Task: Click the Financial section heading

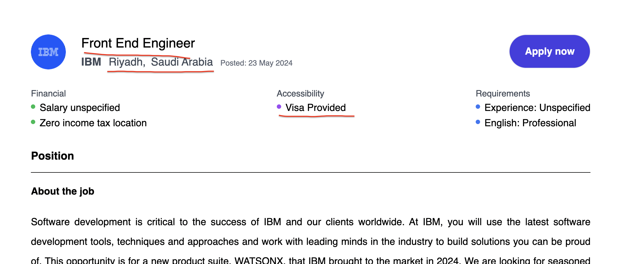Action: coord(48,93)
